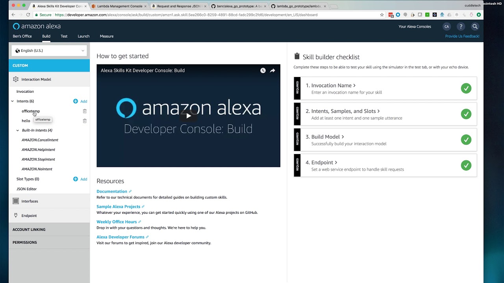This screenshot has width=504, height=283.
Task: Click the green up-arrow browser extension icon
Action: pos(479,15)
